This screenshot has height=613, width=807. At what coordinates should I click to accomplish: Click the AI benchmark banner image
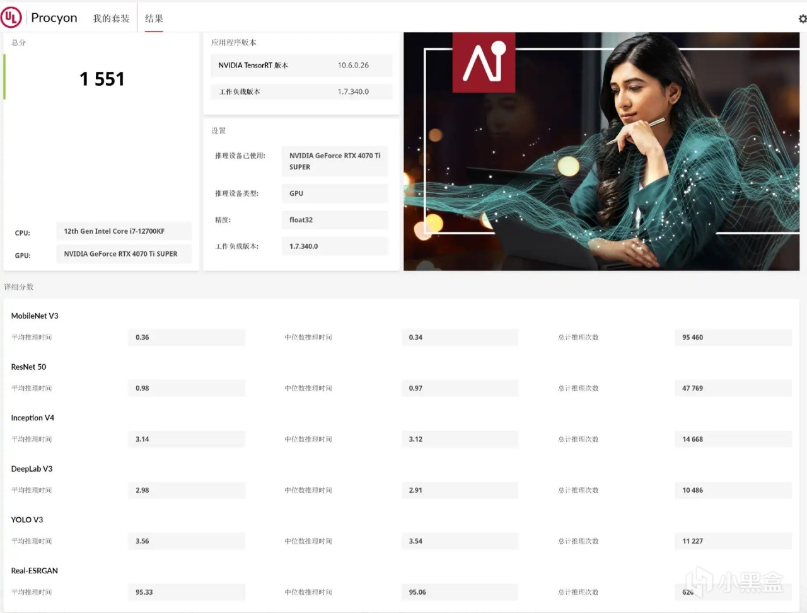(x=601, y=151)
